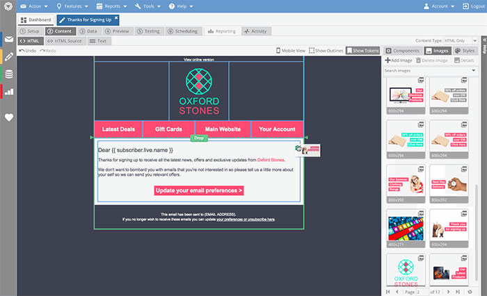Select the Oxford Stones logo thumbnail

click(x=406, y=270)
